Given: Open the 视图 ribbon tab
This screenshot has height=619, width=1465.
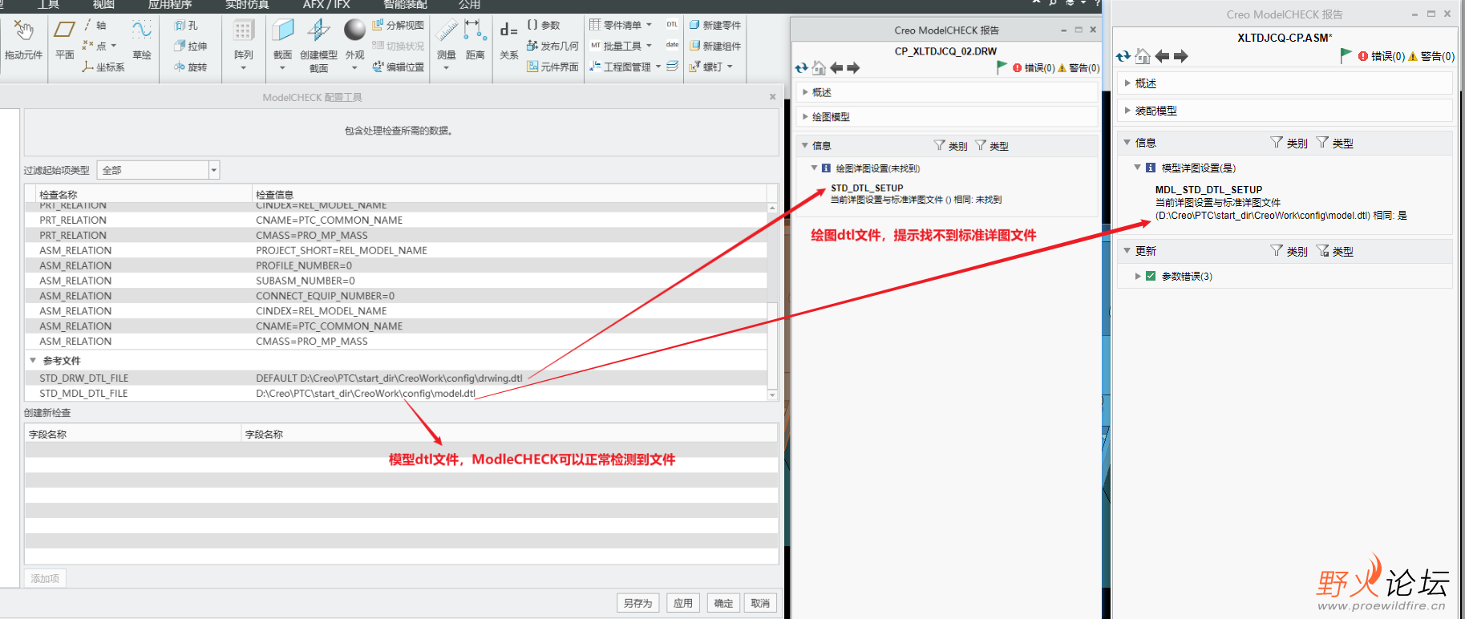Looking at the screenshot, I should click(x=103, y=5).
